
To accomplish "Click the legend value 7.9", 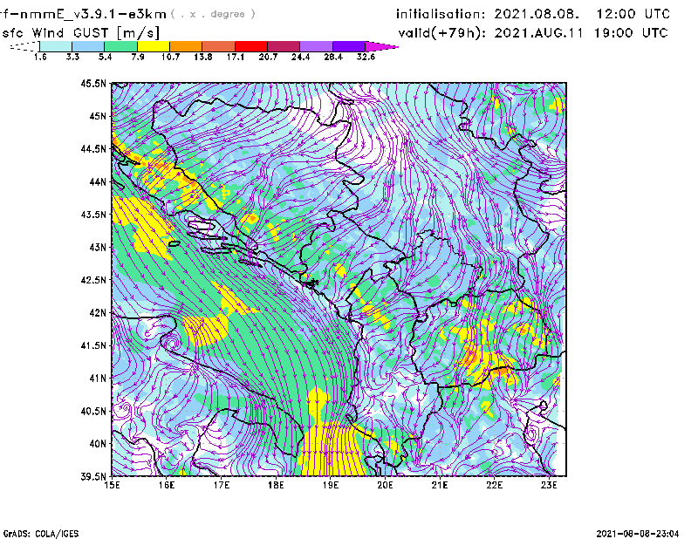I will pos(138,57).
